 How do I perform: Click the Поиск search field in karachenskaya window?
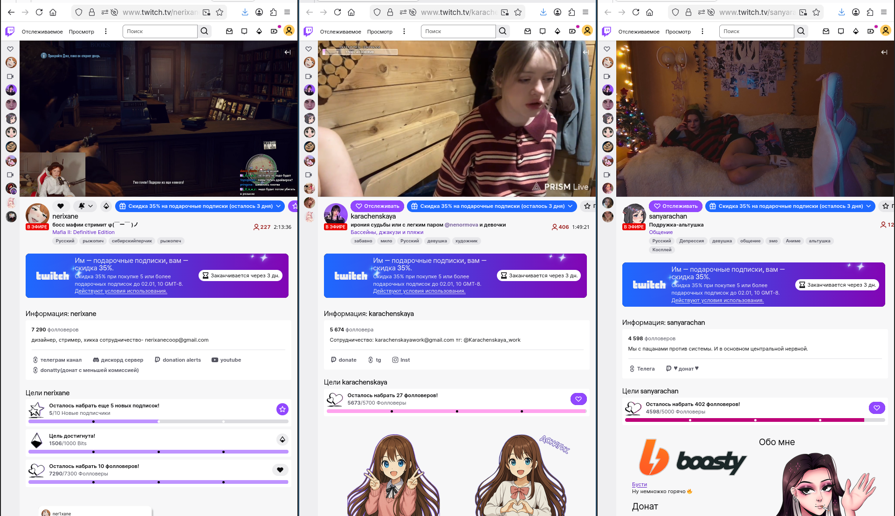pyautogui.click(x=458, y=31)
